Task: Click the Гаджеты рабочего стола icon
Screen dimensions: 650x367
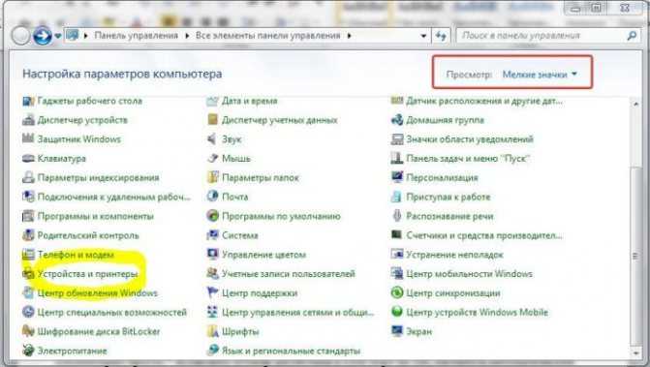Action: pyautogui.click(x=28, y=101)
